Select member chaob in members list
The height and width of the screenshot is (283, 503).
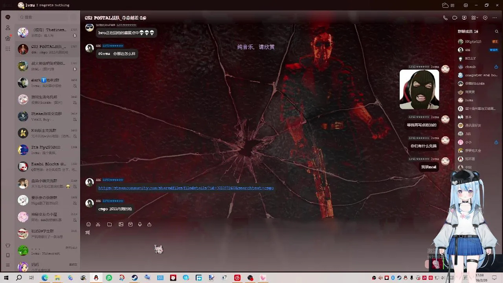[x=478, y=67]
